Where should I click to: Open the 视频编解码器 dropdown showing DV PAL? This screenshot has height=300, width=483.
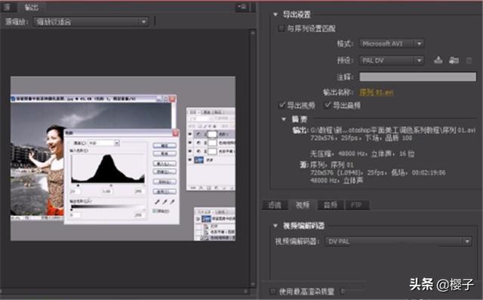(x=398, y=241)
